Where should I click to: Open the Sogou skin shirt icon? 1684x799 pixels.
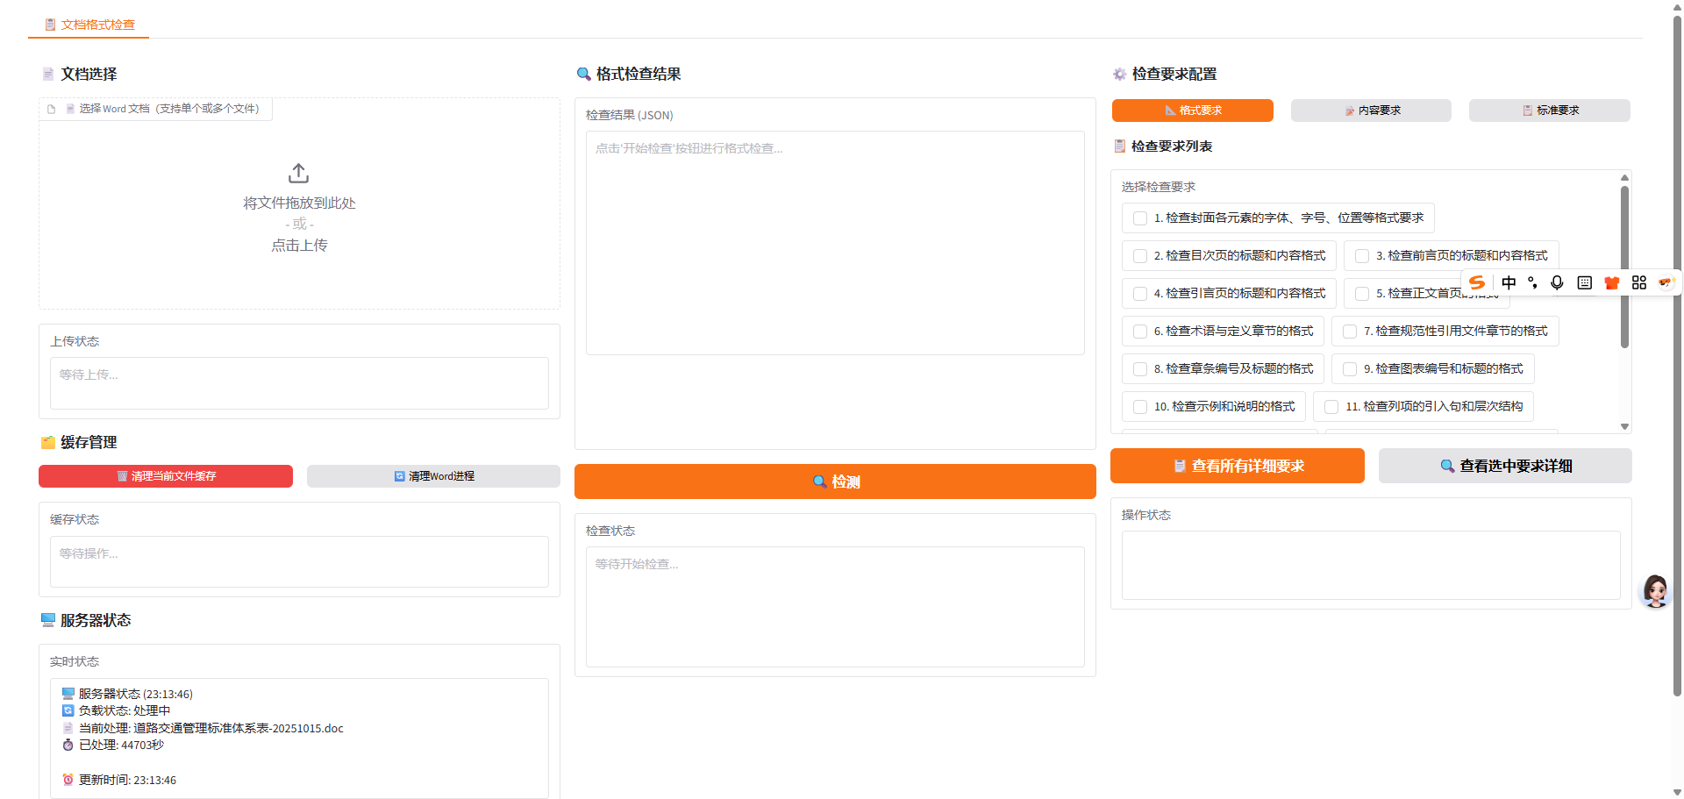click(x=1611, y=282)
